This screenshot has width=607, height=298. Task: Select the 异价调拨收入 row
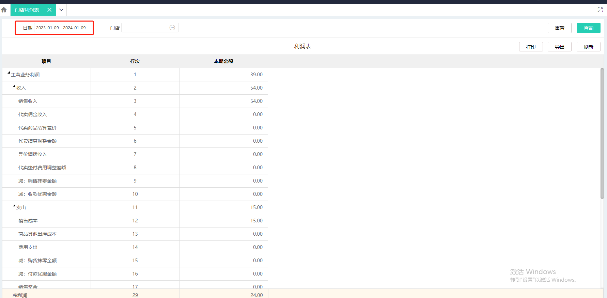(x=135, y=154)
